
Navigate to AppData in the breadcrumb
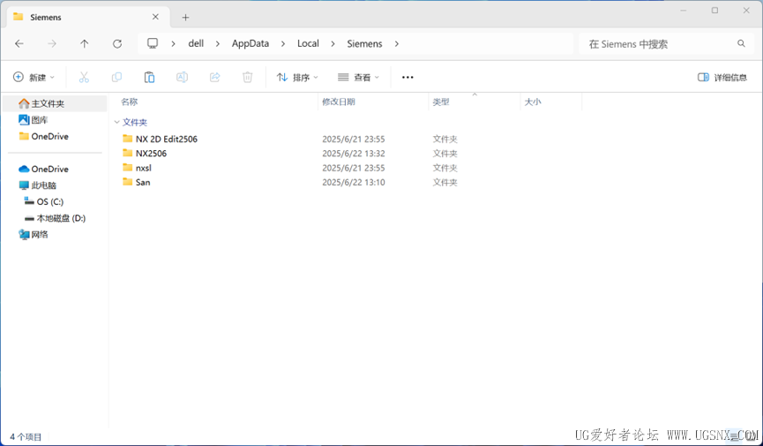[x=251, y=43]
